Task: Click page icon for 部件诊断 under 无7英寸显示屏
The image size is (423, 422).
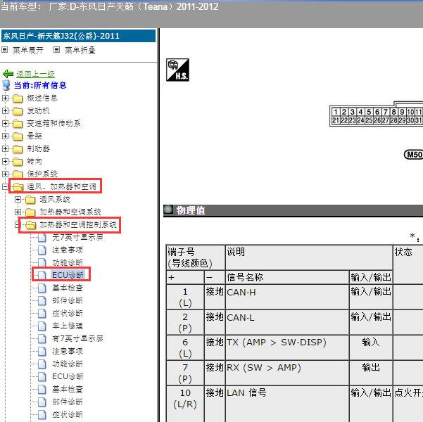Action: (x=42, y=300)
